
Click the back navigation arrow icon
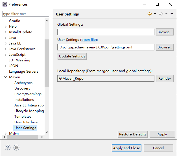149,14
